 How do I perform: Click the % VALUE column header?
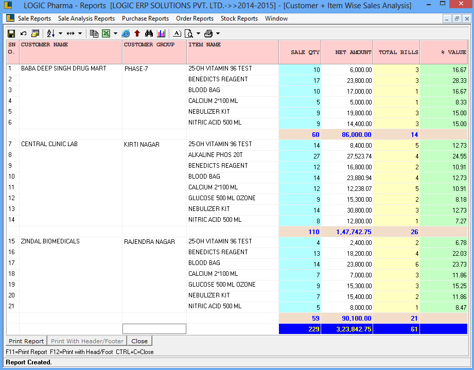(x=444, y=52)
